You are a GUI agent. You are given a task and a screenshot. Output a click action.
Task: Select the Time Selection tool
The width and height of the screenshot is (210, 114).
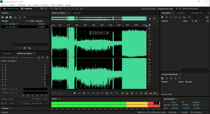(x=65, y=9)
